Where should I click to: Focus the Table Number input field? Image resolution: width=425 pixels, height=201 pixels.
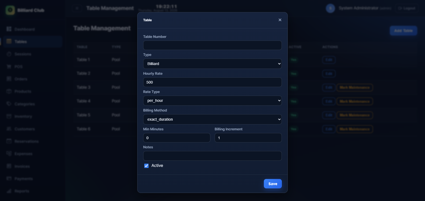click(212, 45)
